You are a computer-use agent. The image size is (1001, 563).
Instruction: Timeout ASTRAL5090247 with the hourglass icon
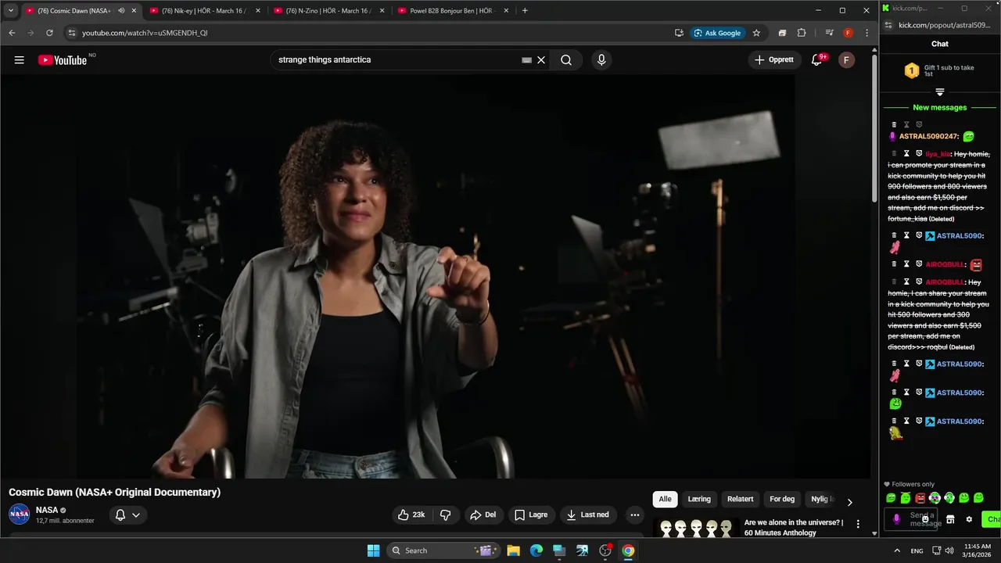pyautogui.click(x=906, y=124)
